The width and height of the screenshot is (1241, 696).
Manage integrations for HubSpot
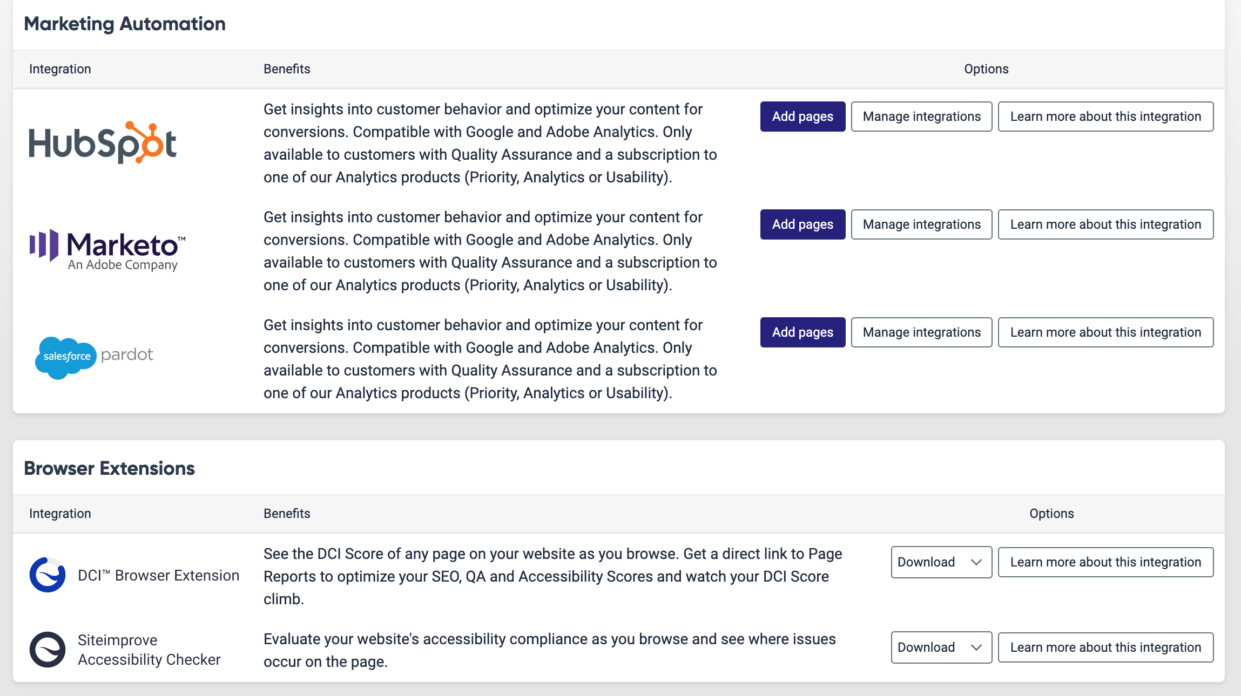[921, 117]
